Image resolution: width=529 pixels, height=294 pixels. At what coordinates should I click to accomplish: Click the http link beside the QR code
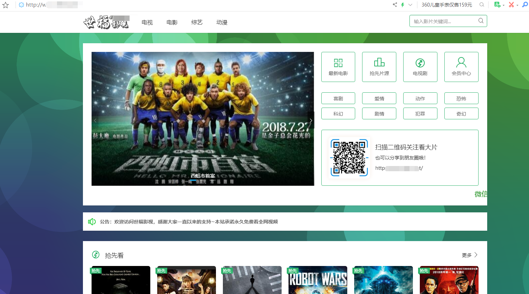pyautogui.click(x=399, y=168)
